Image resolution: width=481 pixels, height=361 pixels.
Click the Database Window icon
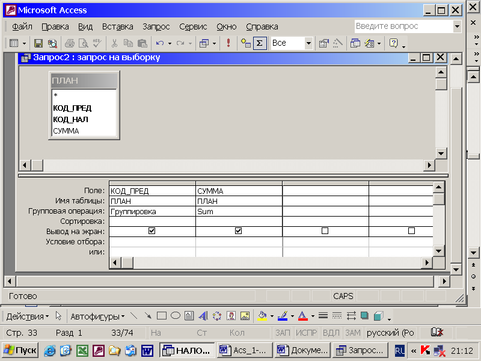point(355,43)
